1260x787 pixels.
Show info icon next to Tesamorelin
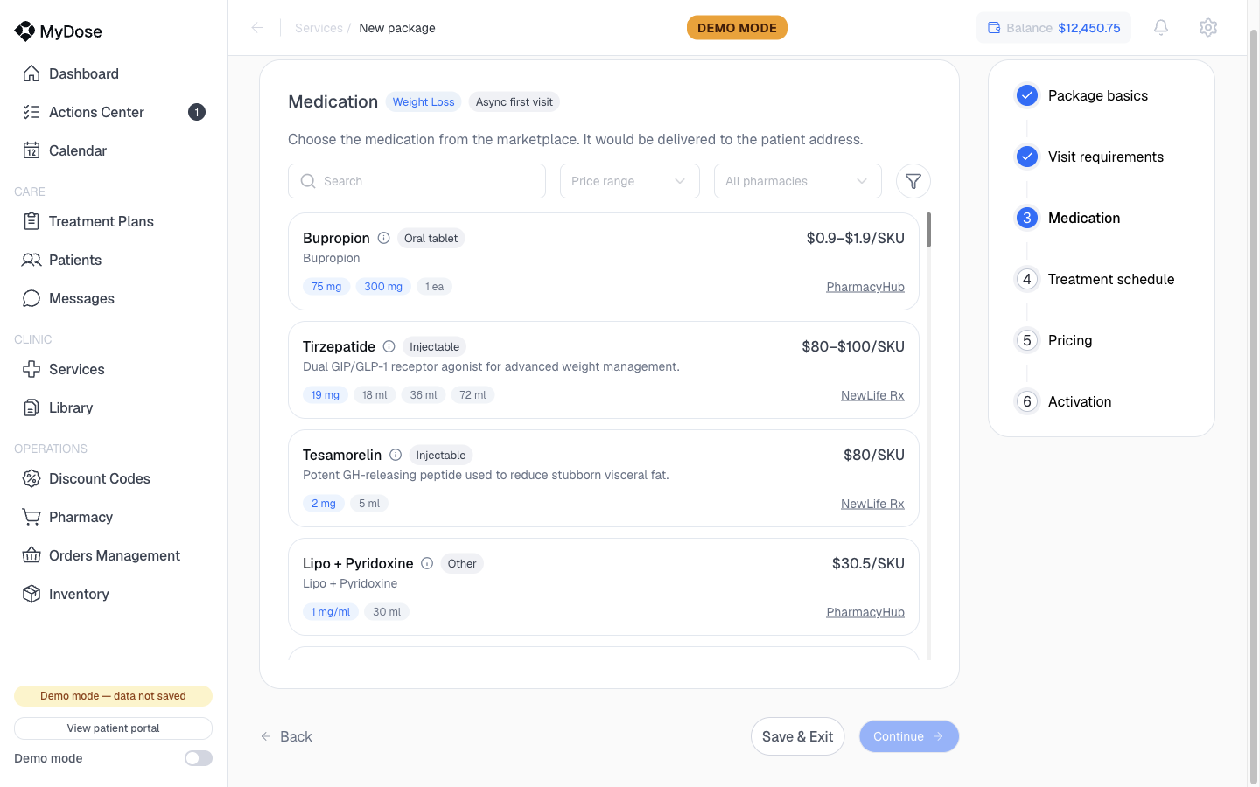pyautogui.click(x=395, y=455)
